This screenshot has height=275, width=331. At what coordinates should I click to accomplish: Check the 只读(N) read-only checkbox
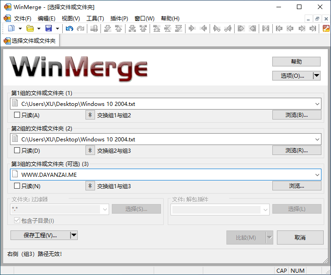coord(17,186)
